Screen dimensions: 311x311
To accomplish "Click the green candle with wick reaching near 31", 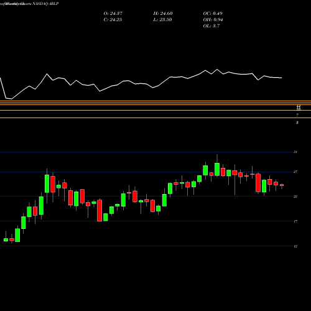I will coord(217,169).
